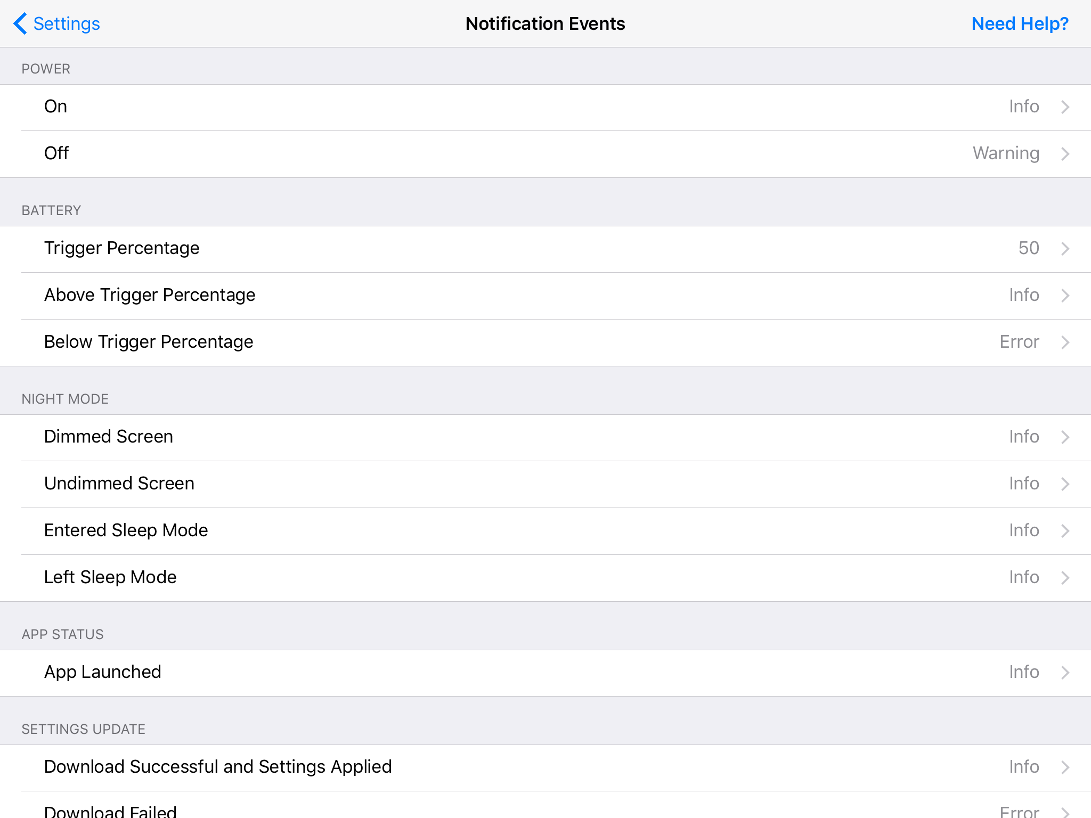The height and width of the screenshot is (818, 1091).
Task: Open Entered Sleep Mode settings
Action: coord(1064,530)
